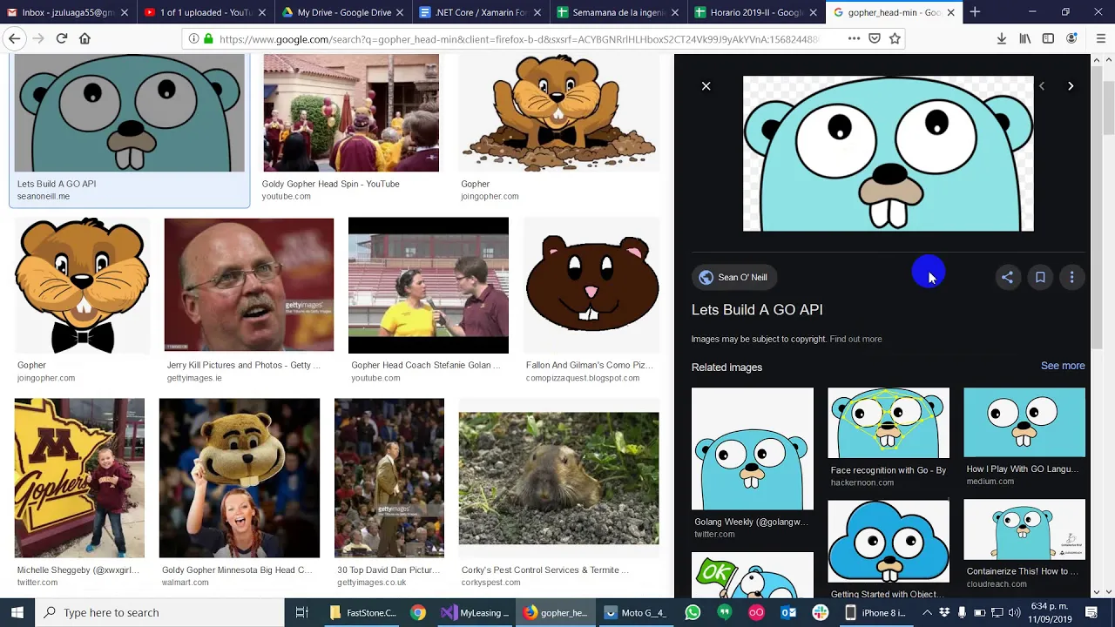The image size is (1115, 627).
Task: Reload the current page
Action: tap(62, 38)
